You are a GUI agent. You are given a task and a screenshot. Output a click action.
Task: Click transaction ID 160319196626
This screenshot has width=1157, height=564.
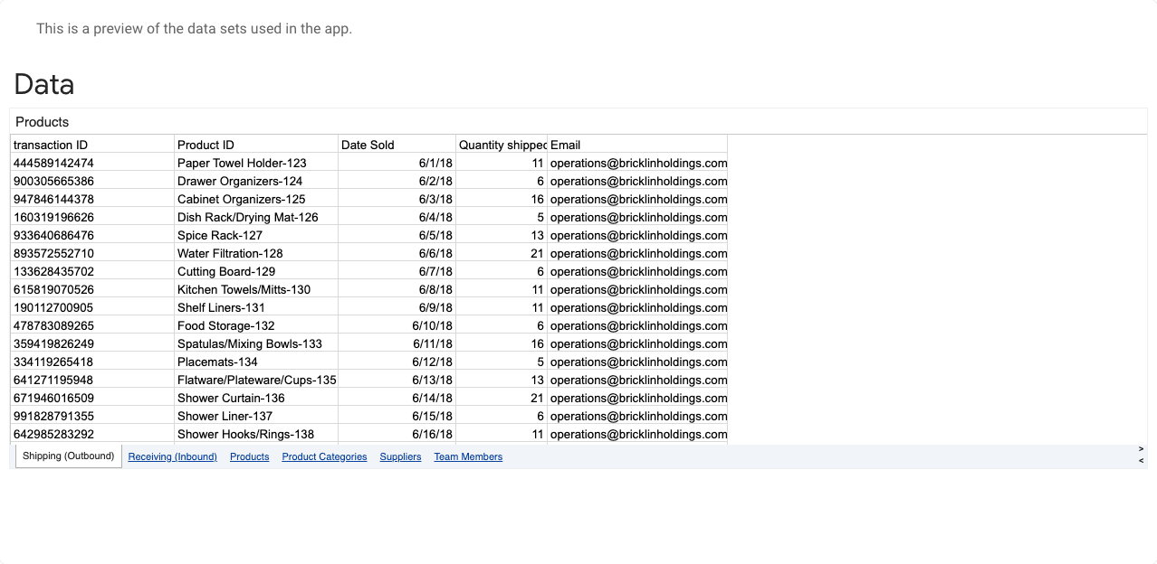[92, 217]
